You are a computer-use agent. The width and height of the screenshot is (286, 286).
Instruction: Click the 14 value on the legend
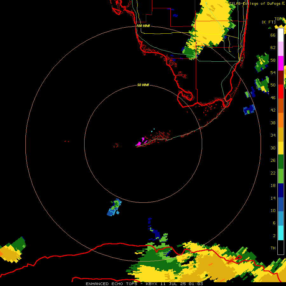coord(273,198)
